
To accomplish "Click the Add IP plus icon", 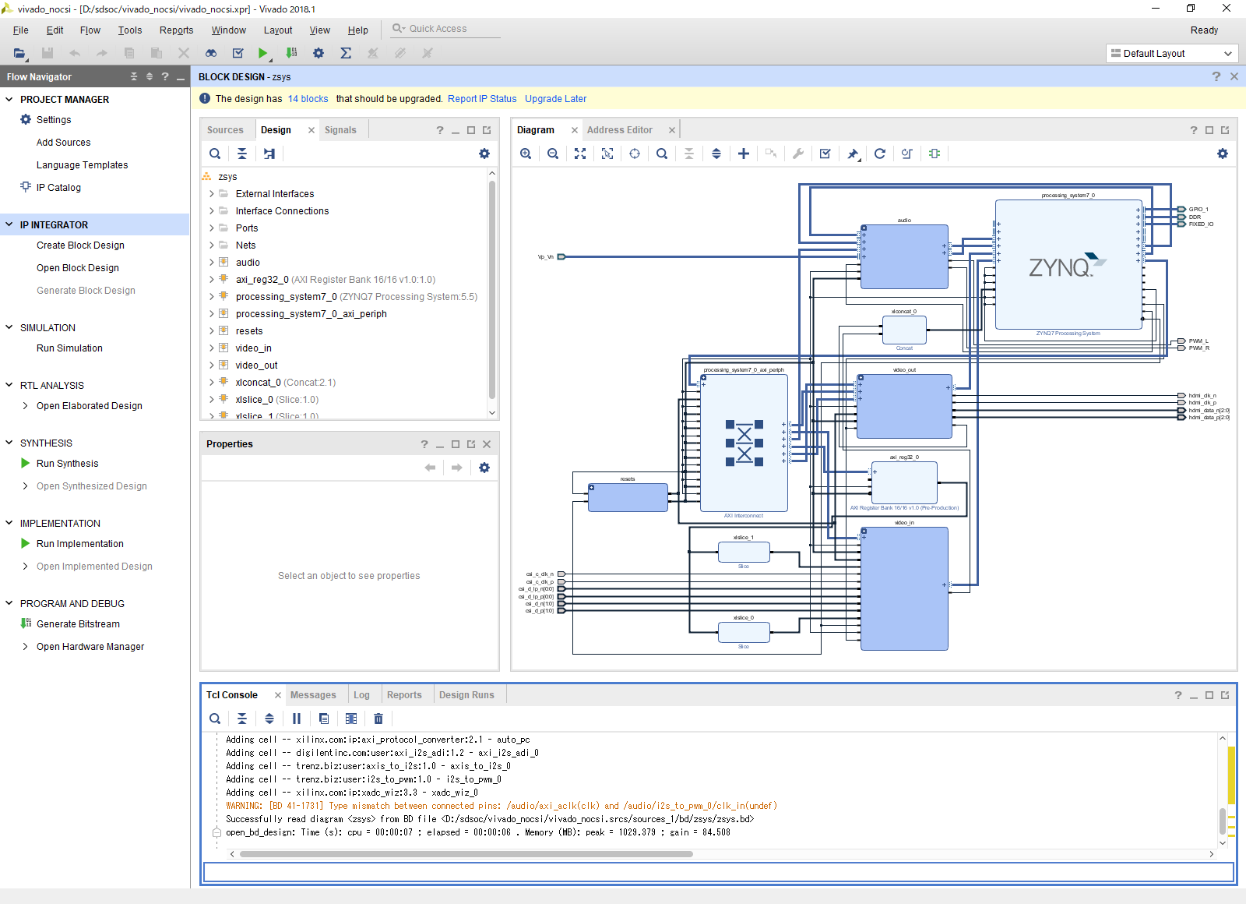I will point(744,154).
